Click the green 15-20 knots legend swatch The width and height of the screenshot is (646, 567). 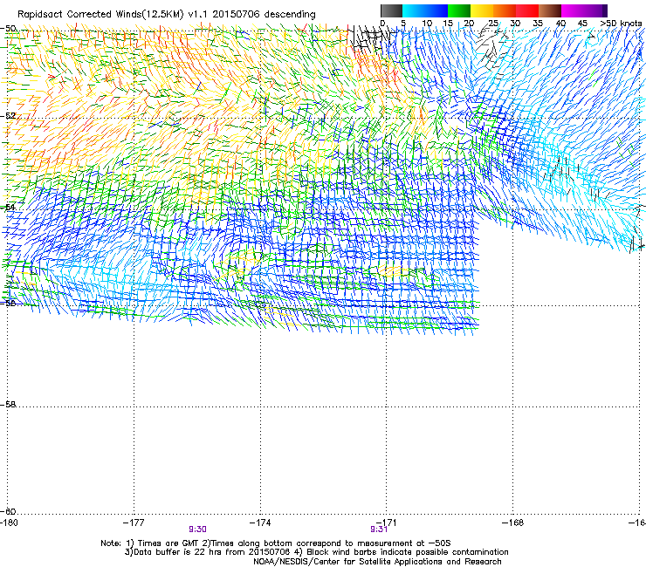459,10
